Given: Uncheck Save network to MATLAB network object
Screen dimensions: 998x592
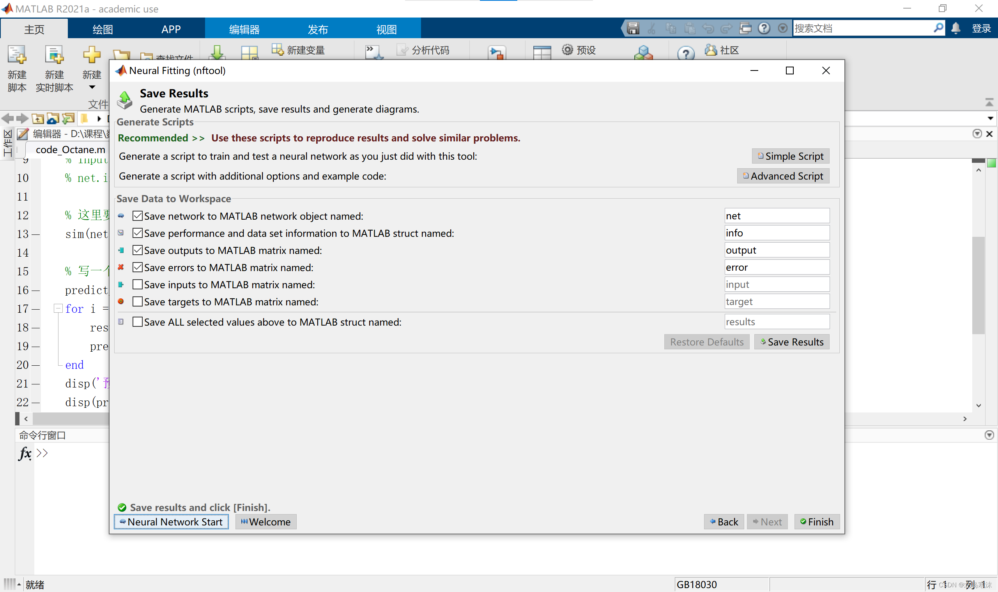Looking at the screenshot, I should click(x=137, y=216).
